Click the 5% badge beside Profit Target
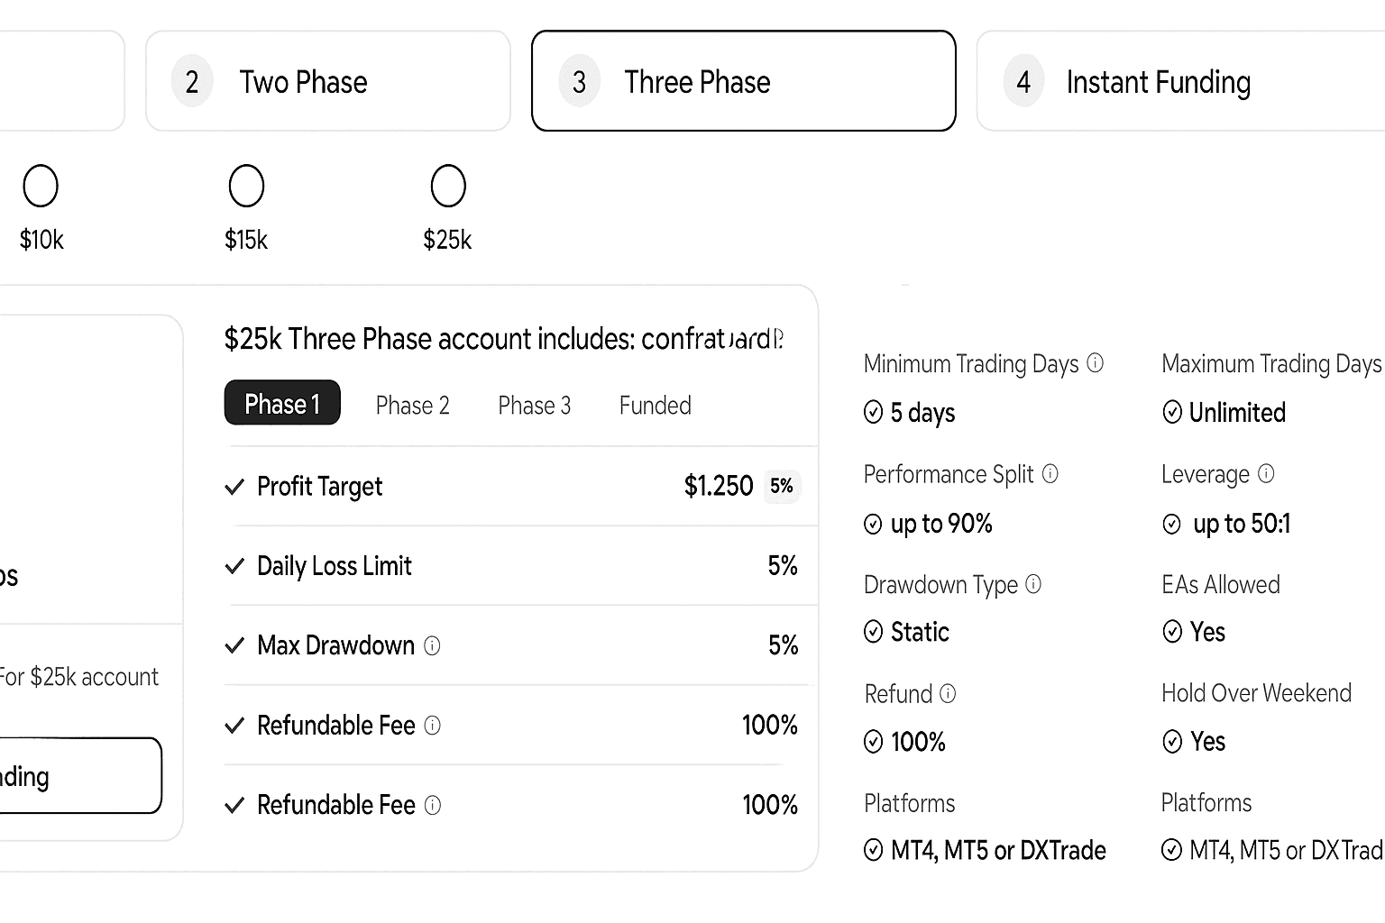Viewport: 1385px width, 923px height. 781,487
